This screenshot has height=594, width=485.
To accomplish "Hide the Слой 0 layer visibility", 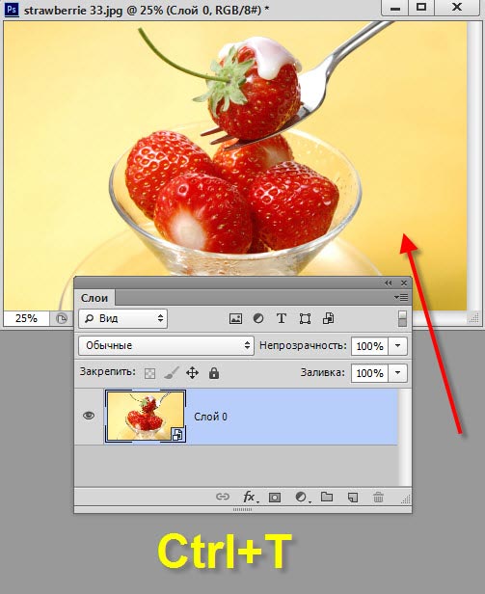I will [x=89, y=416].
